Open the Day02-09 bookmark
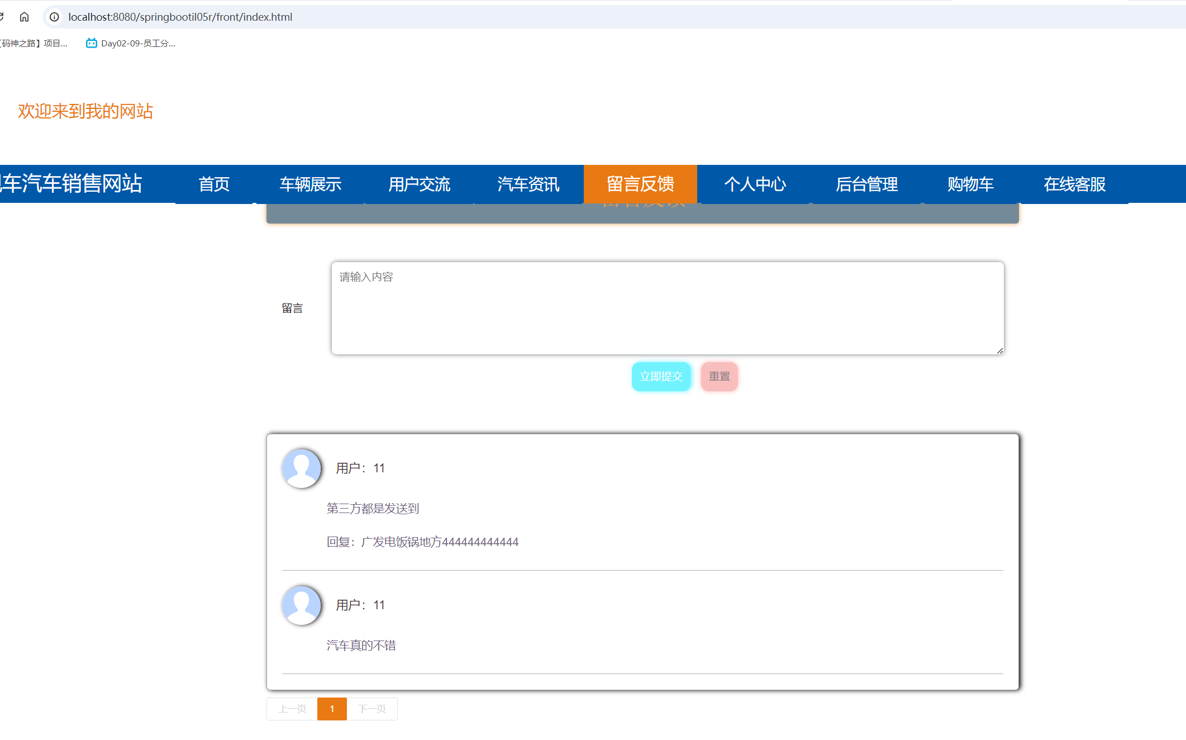1186x740 pixels. pos(131,43)
